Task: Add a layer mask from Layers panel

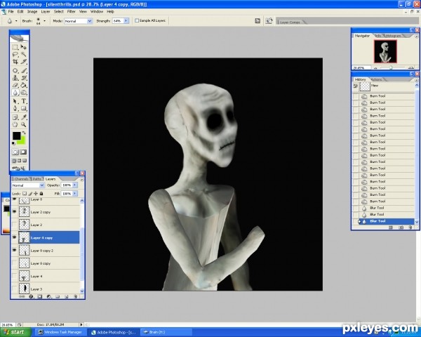Action: coord(40,297)
